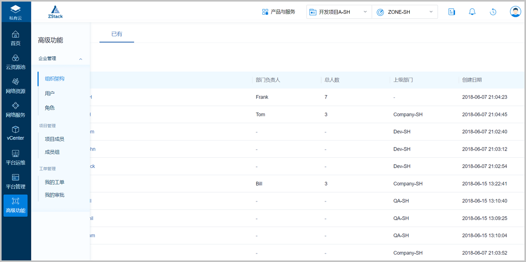Screen dimensions: 526x262
Task: Open the history clock icon in header
Action: pyautogui.click(x=493, y=12)
